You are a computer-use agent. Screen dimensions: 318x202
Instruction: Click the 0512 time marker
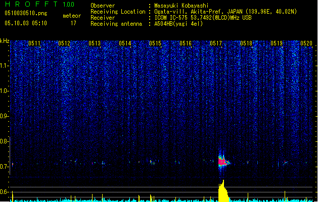[64, 43]
